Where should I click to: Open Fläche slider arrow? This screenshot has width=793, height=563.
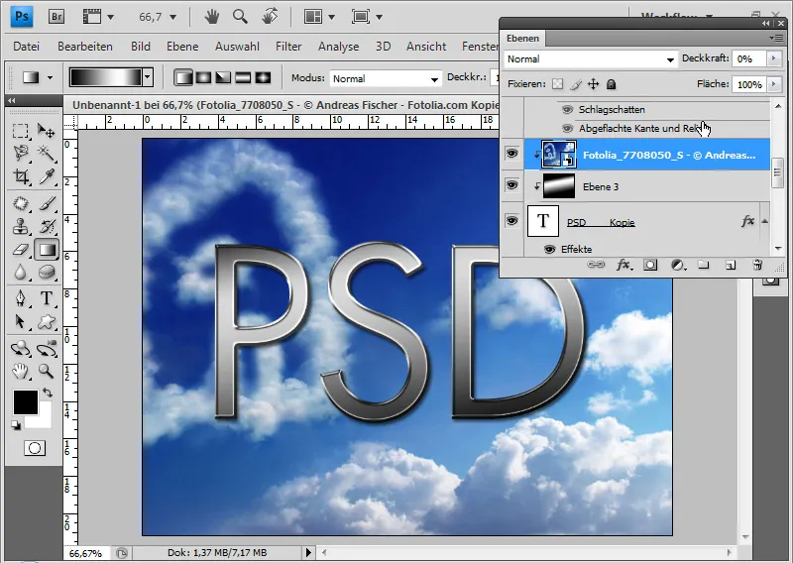(x=773, y=84)
